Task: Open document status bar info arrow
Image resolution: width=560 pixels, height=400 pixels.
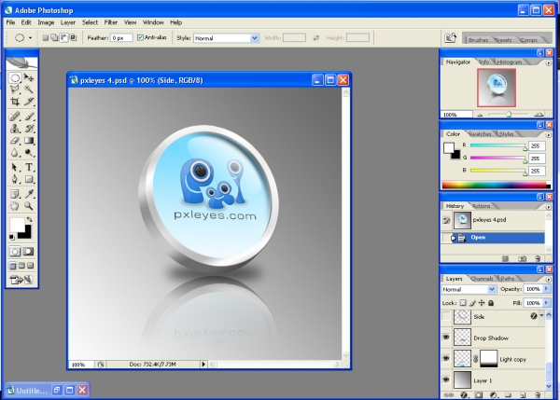Action: tap(203, 365)
